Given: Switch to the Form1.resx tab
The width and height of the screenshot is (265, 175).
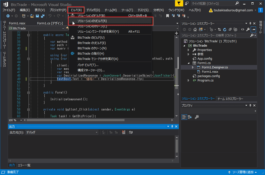Looking at the screenshot, I should 17,23.
